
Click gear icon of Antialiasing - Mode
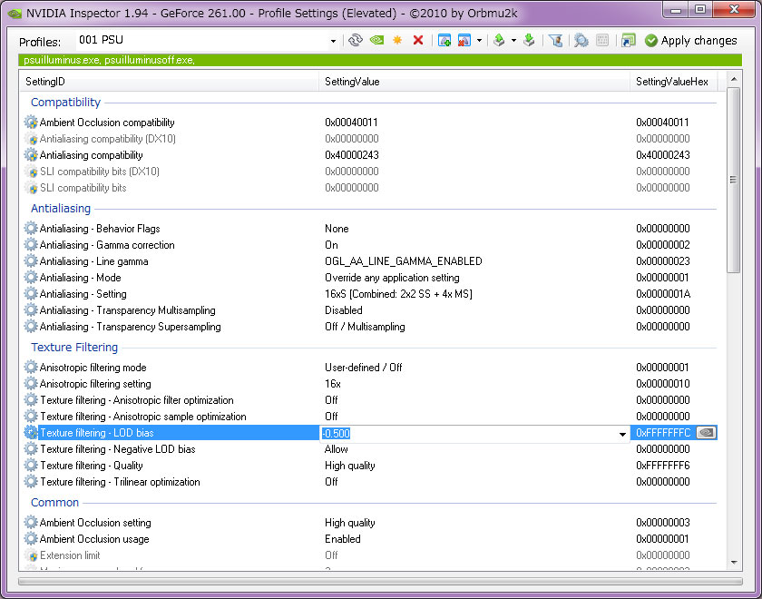31,277
